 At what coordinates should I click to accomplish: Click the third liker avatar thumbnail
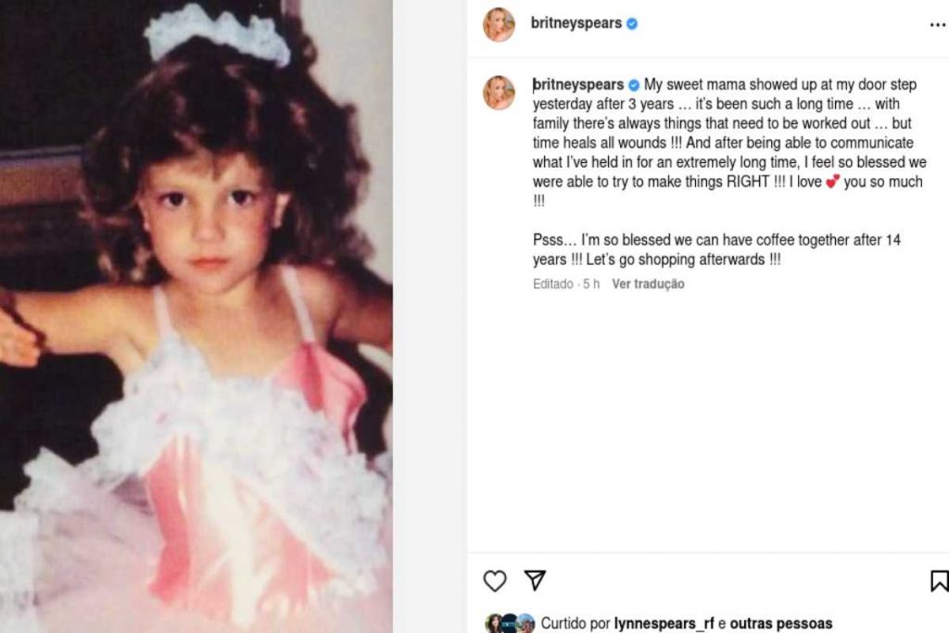tap(525, 624)
